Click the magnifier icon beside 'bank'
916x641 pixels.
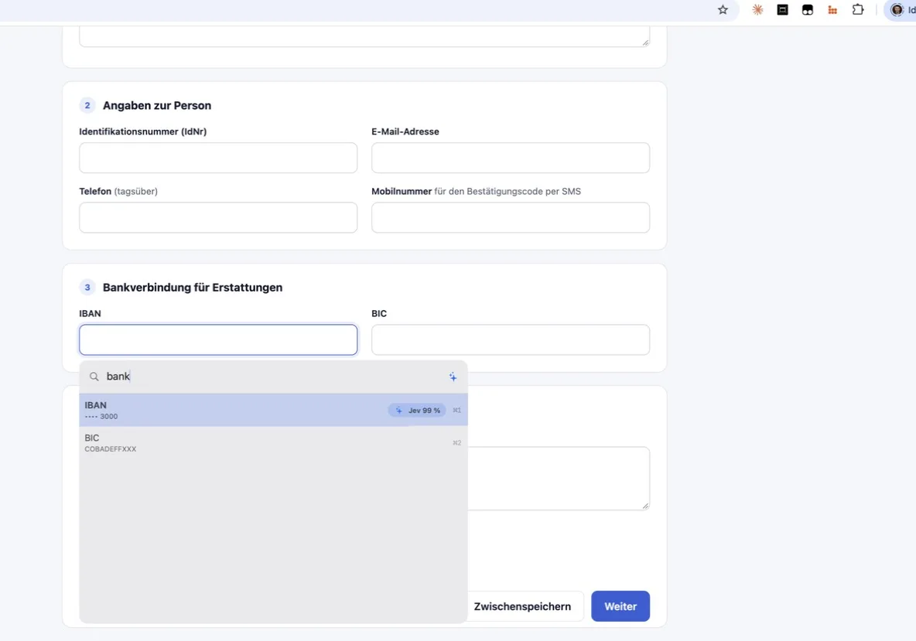pos(94,377)
